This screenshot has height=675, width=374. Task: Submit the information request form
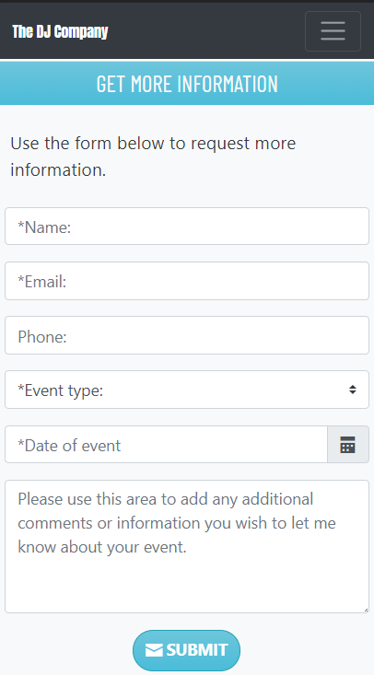[x=187, y=650]
